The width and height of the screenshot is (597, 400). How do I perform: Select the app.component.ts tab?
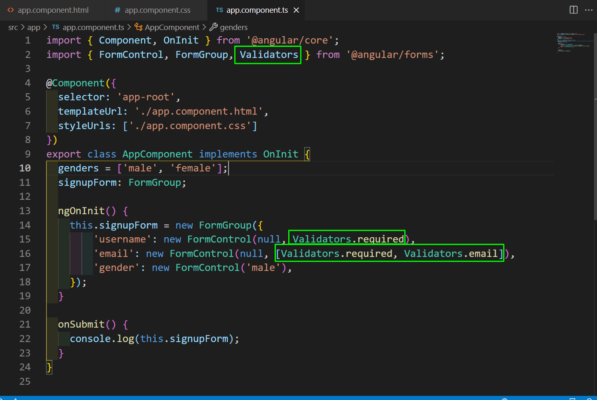click(257, 10)
